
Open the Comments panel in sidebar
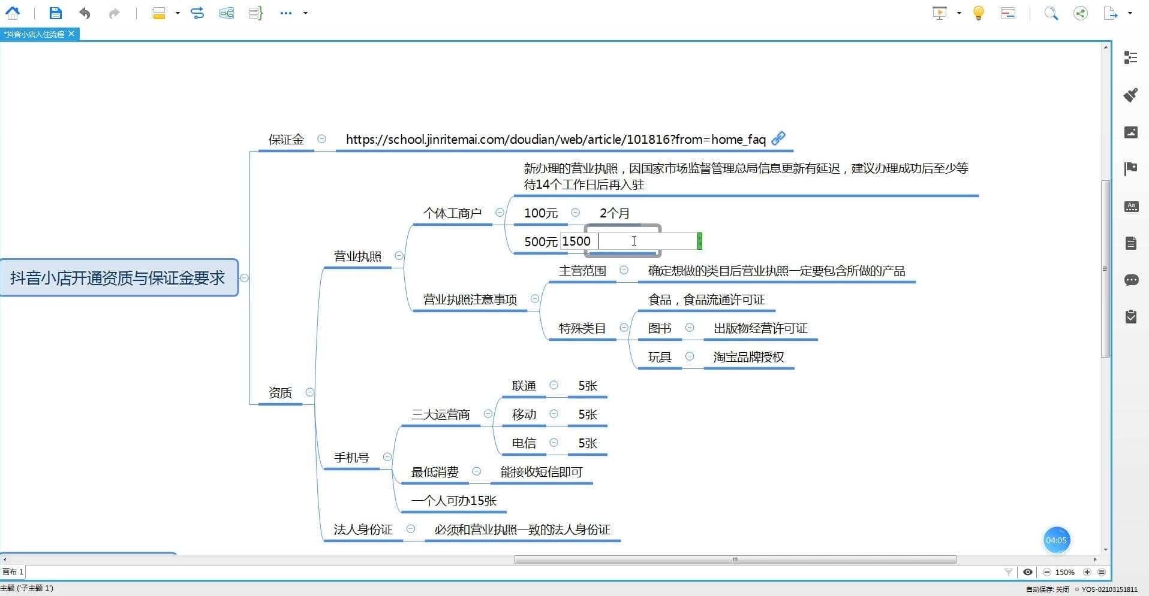pyautogui.click(x=1130, y=280)
